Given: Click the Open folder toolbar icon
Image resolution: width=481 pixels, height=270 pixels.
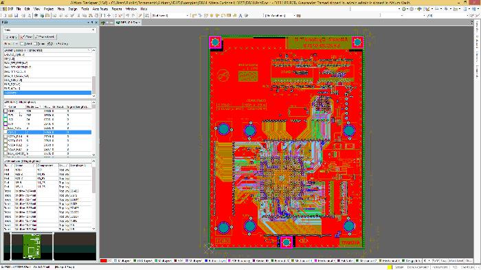Looking at the screenshot, I should point(10,15).
